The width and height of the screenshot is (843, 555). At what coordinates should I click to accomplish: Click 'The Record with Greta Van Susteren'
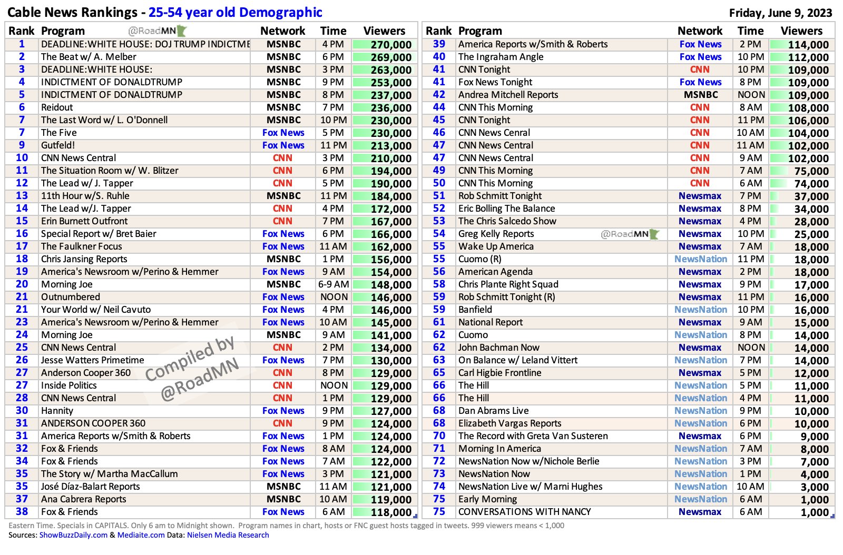click(x=533, y=436)
